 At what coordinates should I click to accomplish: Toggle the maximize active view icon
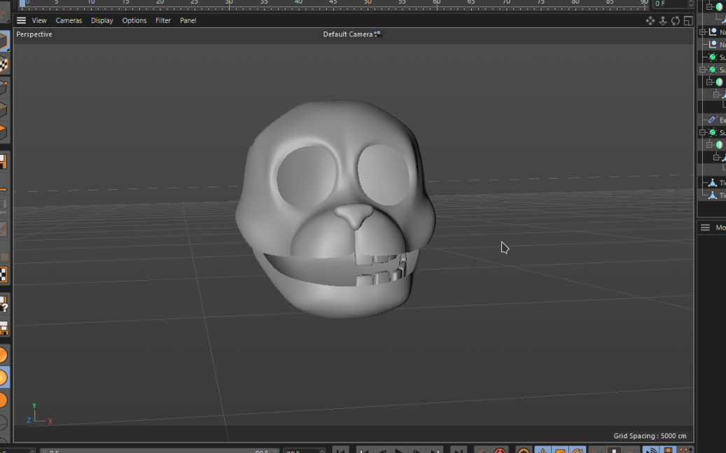tap(688, 20)
